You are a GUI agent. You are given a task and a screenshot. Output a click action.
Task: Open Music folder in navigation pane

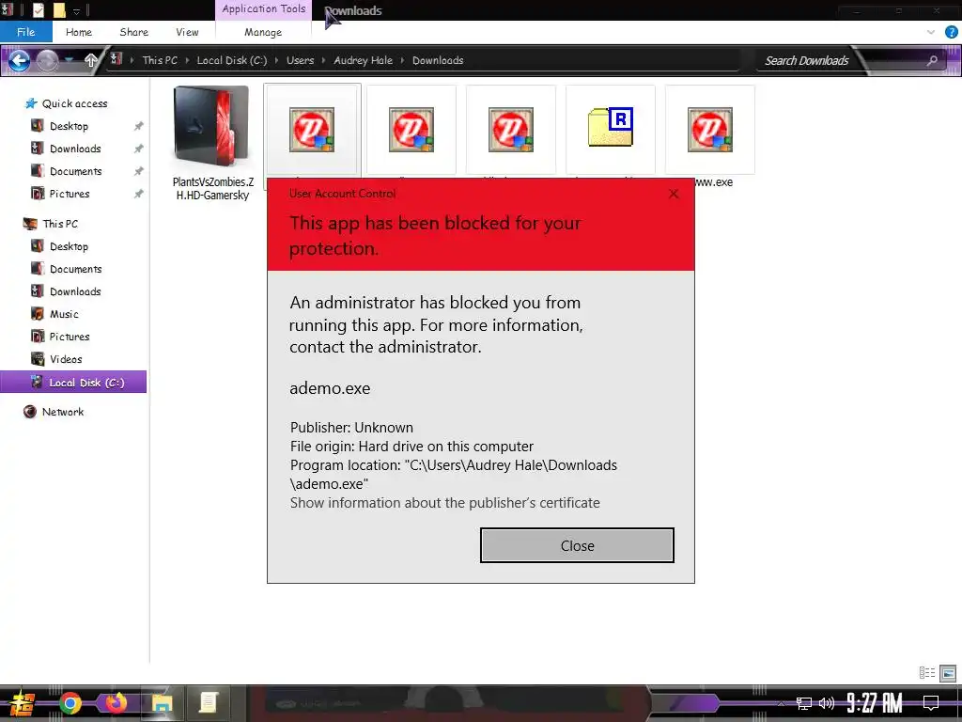click(64, 314)
